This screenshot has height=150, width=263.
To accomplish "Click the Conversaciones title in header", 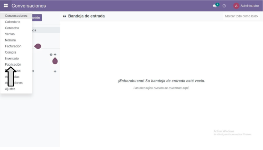I will coord(29,6).
